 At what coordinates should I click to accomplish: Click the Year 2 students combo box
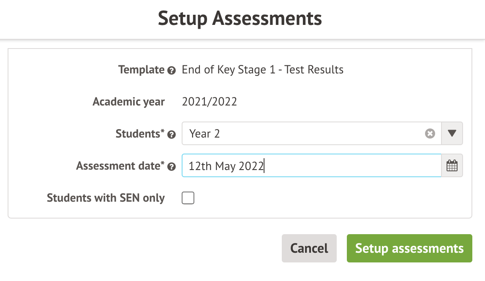click(x=304, y=134)
